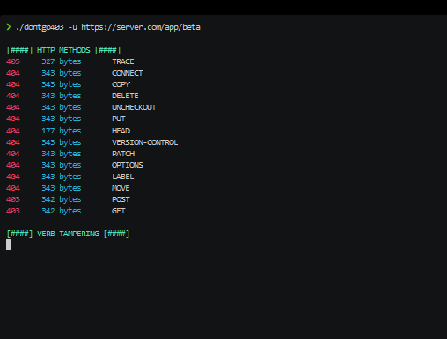Click 403 status code in GET row
This screenshot has height=339, width=447.
point(13,211)
